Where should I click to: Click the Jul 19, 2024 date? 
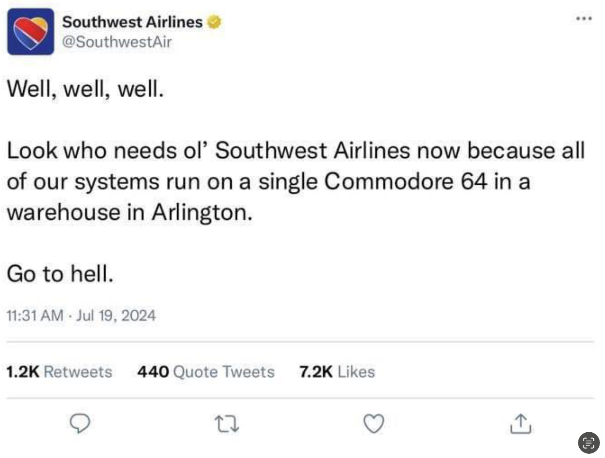coord(116,315)
